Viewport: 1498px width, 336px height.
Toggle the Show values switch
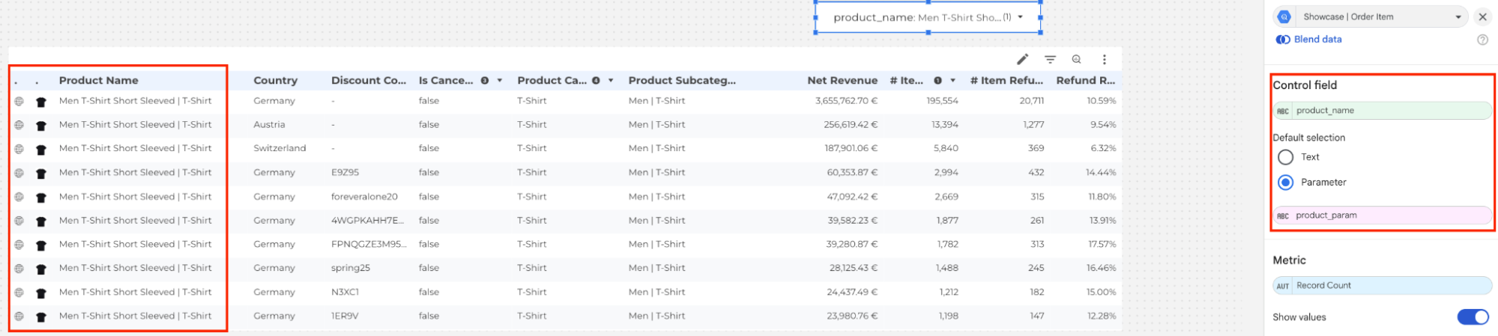[x=1472, y=317]
